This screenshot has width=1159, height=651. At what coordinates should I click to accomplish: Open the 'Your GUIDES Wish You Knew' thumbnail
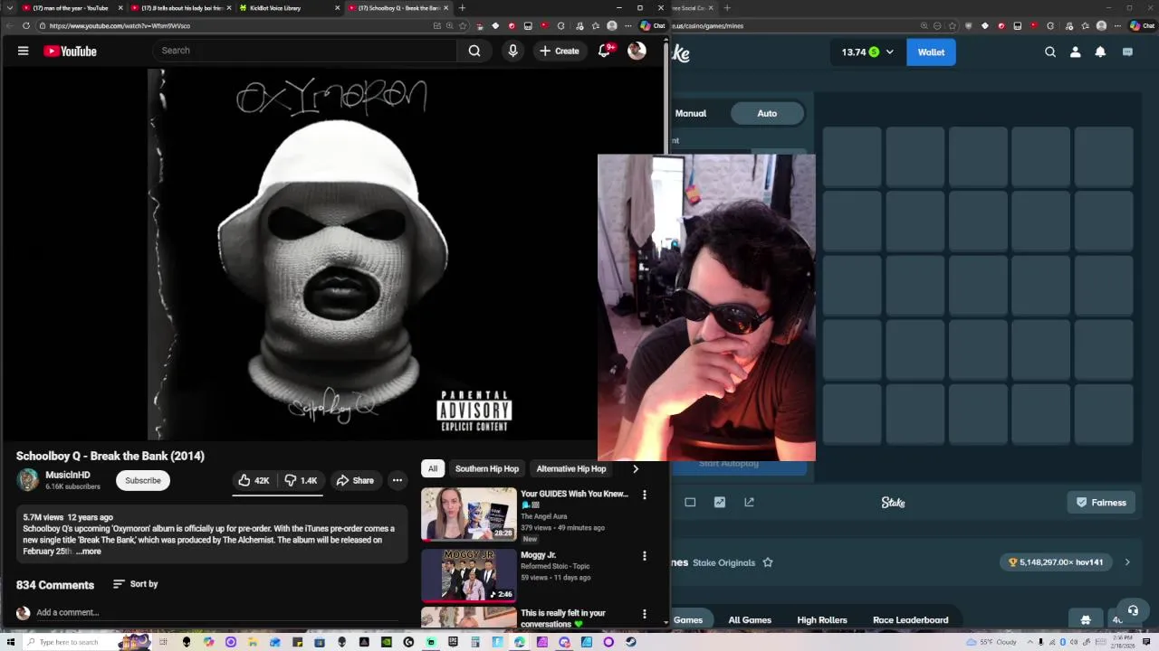[x=469, y=514]
